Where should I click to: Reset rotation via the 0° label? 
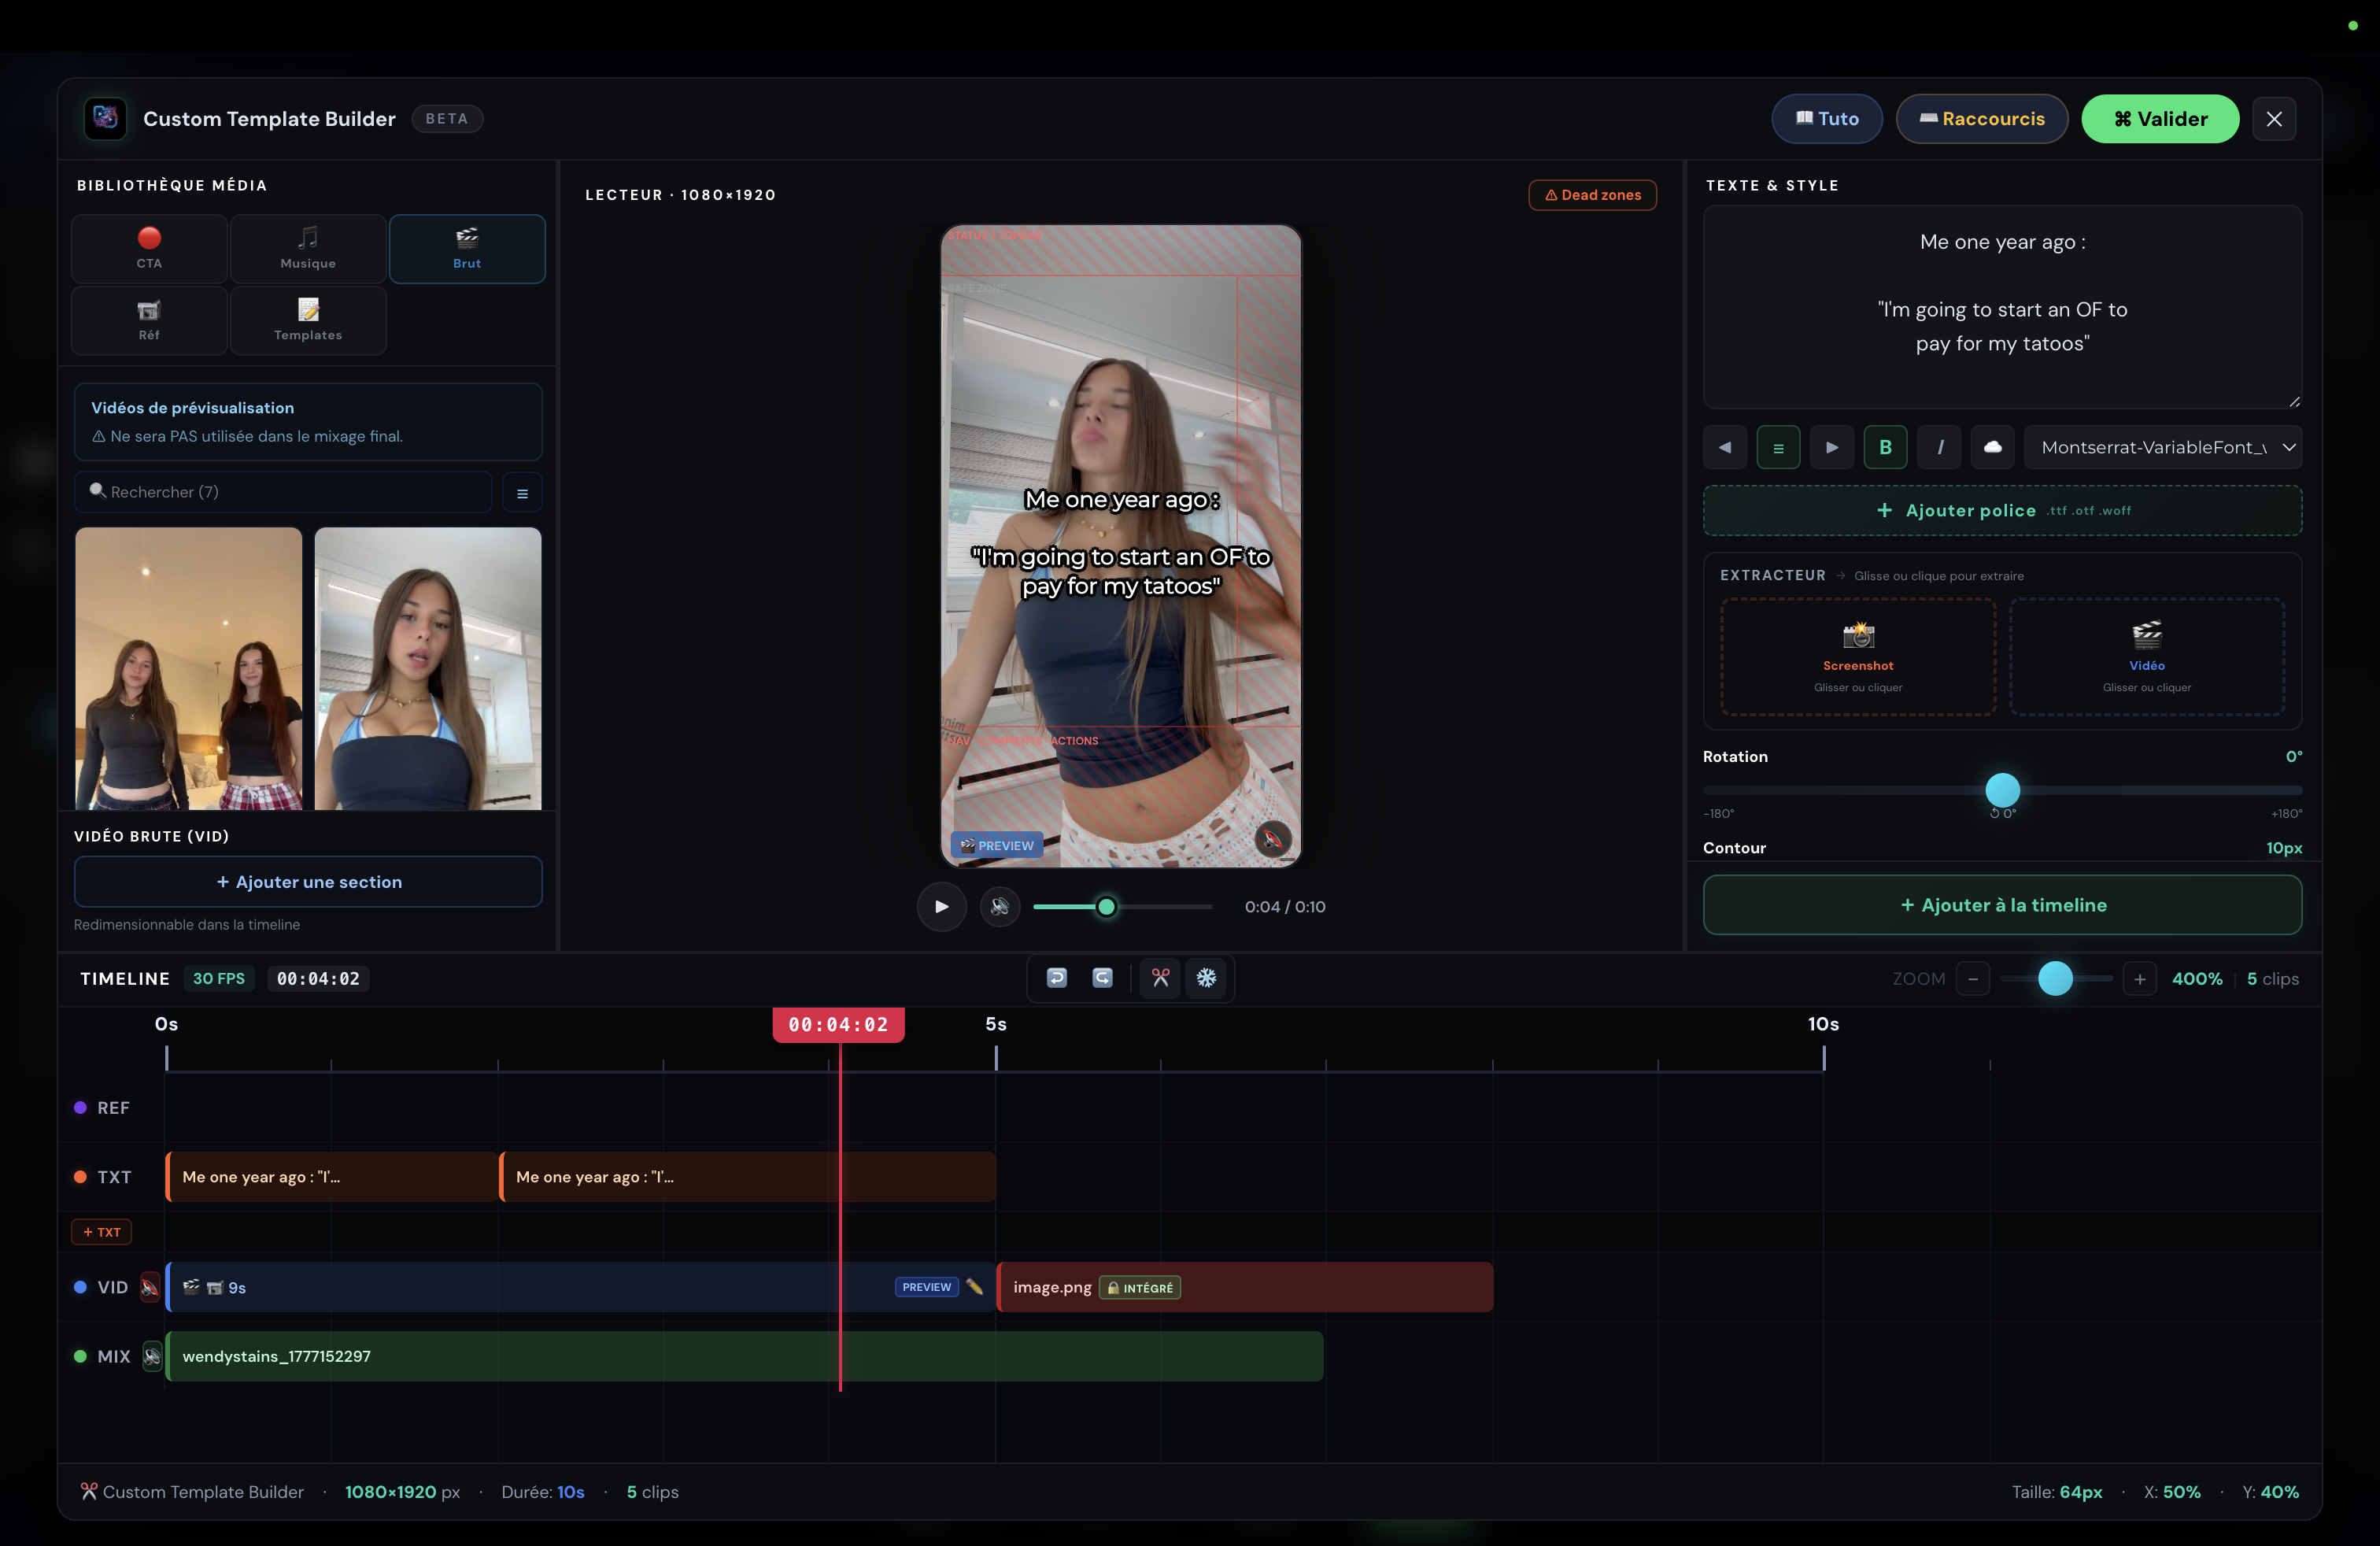pyautogui.click(x=2002, y=814)
